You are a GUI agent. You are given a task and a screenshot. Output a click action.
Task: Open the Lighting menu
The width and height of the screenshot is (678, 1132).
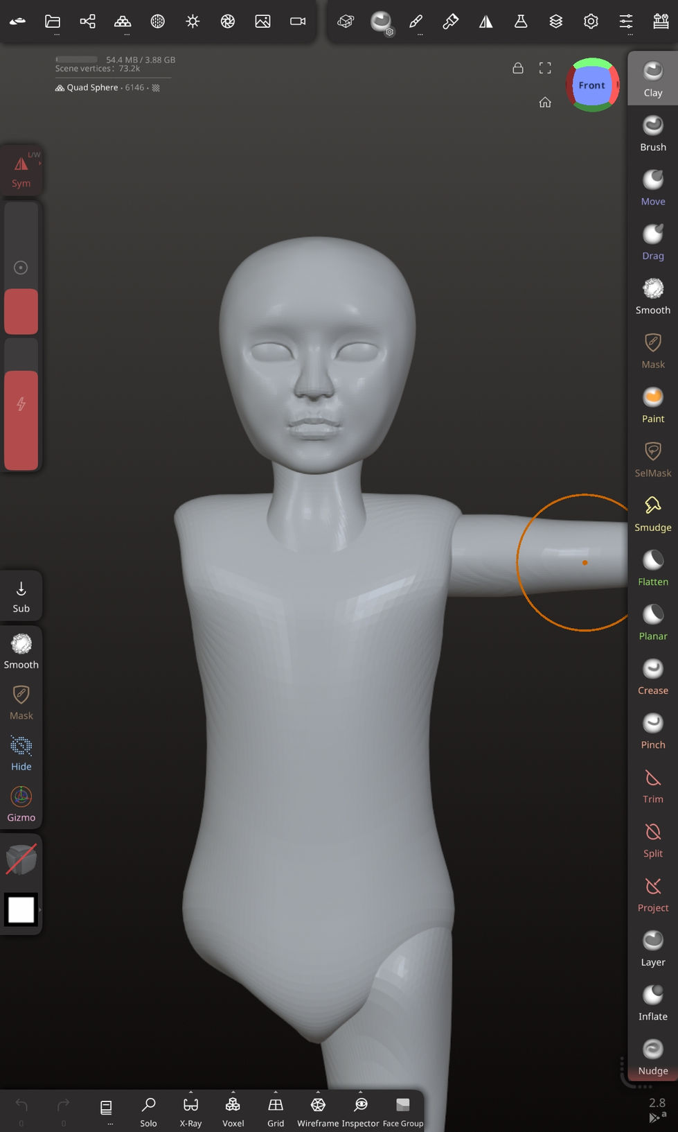point(193,21)
